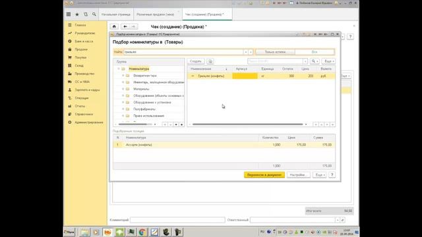Open Еще menu above item list
Viewport: 422px width, 237px height.
point(328,61)
